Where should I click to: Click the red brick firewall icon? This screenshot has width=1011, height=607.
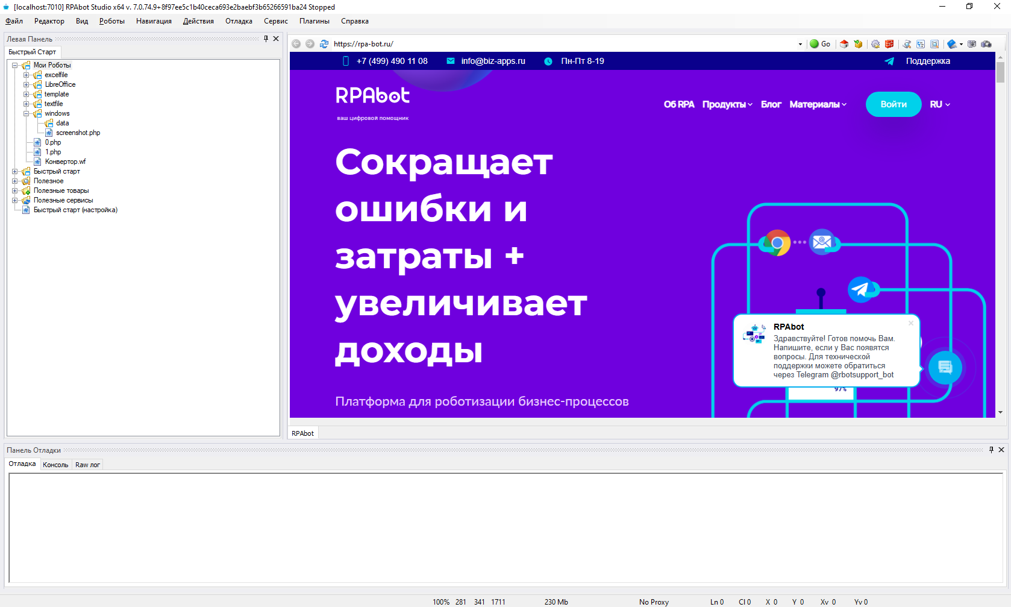(889, 44)
